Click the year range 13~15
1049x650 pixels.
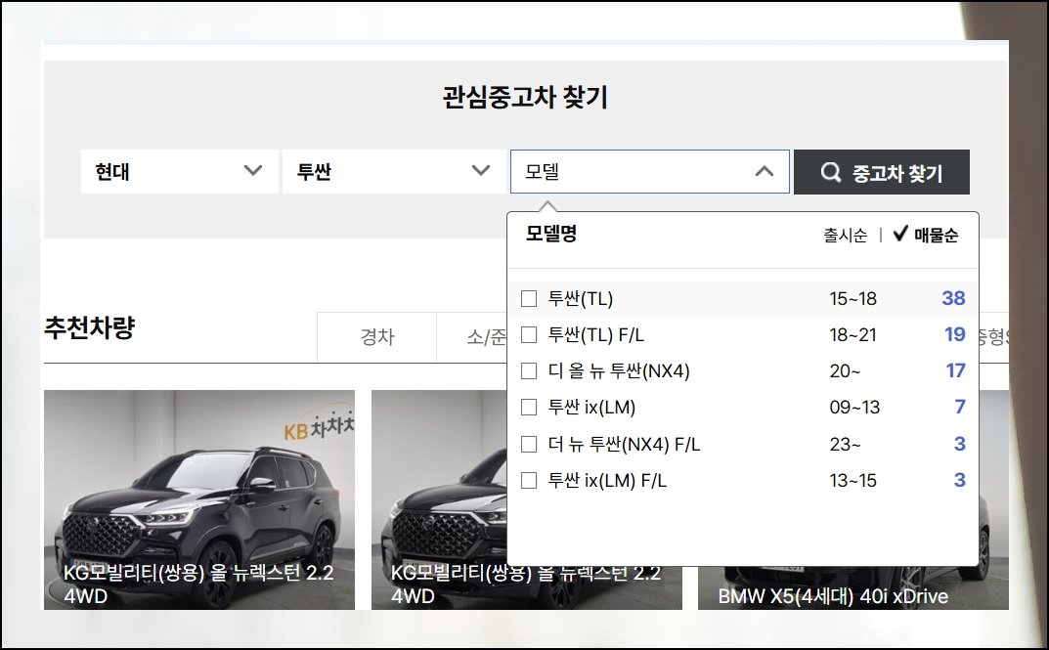click(852, 480)
